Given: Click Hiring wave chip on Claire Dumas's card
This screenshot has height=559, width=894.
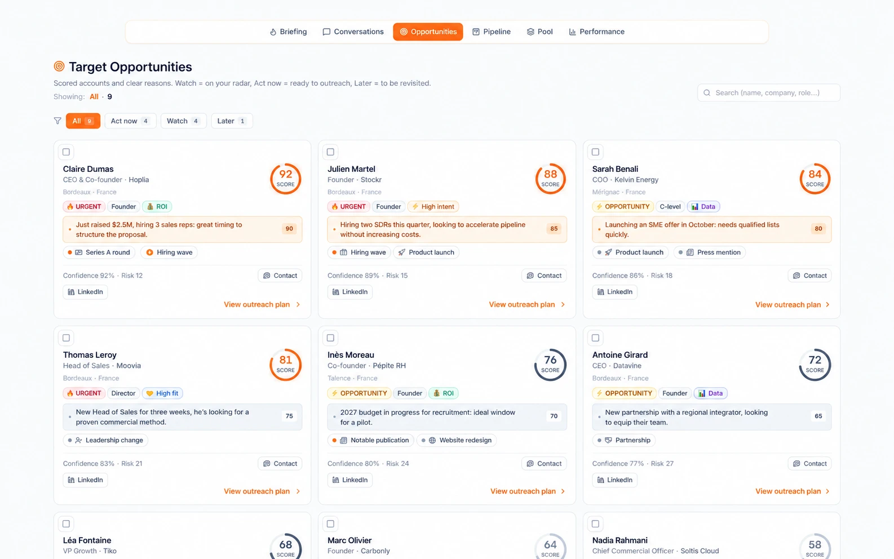Looking at the screenshot, I should point(170,252).
